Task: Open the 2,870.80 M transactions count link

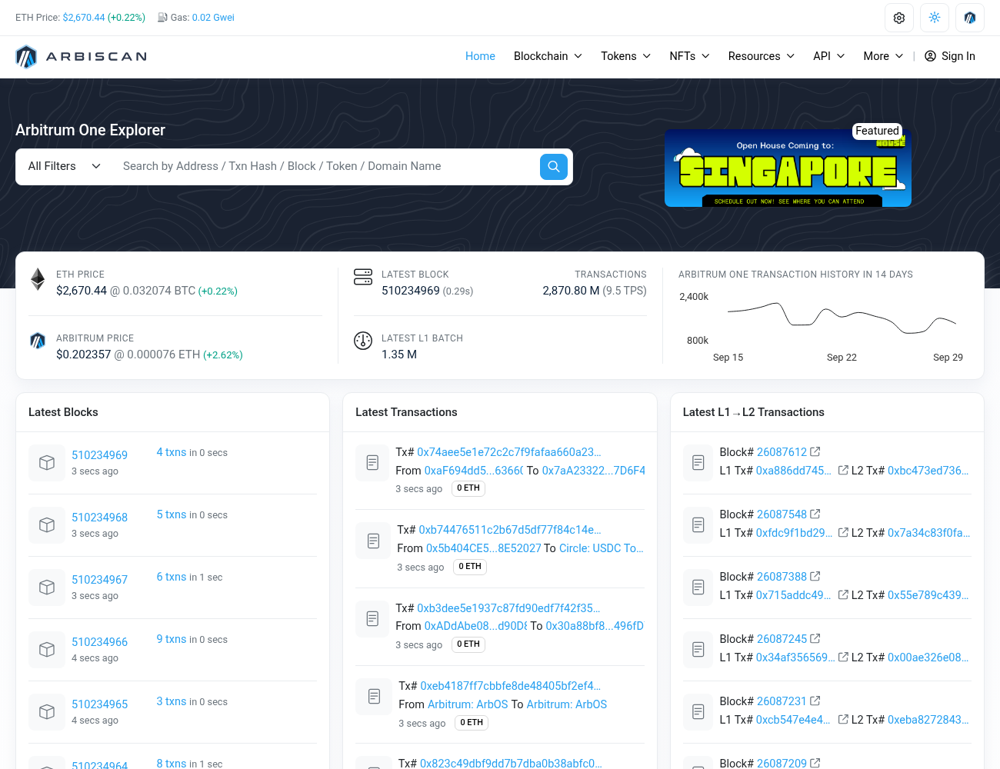Action: pos(571,291)
